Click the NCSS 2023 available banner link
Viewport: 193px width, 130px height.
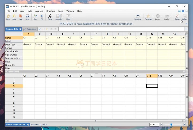tap(96, 24)
